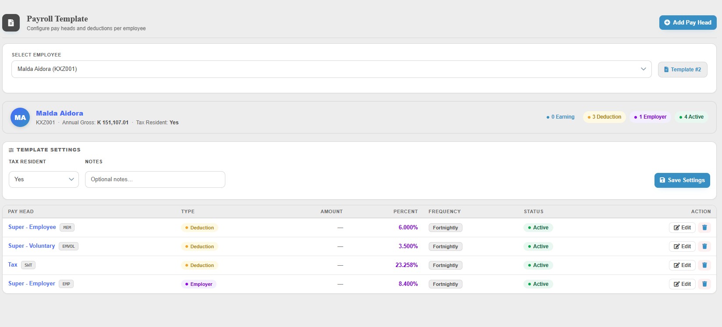
Task: Focus the Optional notes input field
Action: (155, 179)
